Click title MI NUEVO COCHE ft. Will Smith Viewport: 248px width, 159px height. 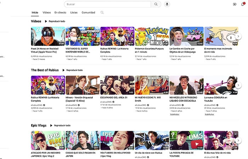tap(148, 99)
